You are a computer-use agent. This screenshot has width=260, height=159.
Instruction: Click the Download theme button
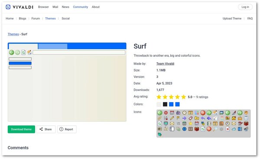[21, 129]
